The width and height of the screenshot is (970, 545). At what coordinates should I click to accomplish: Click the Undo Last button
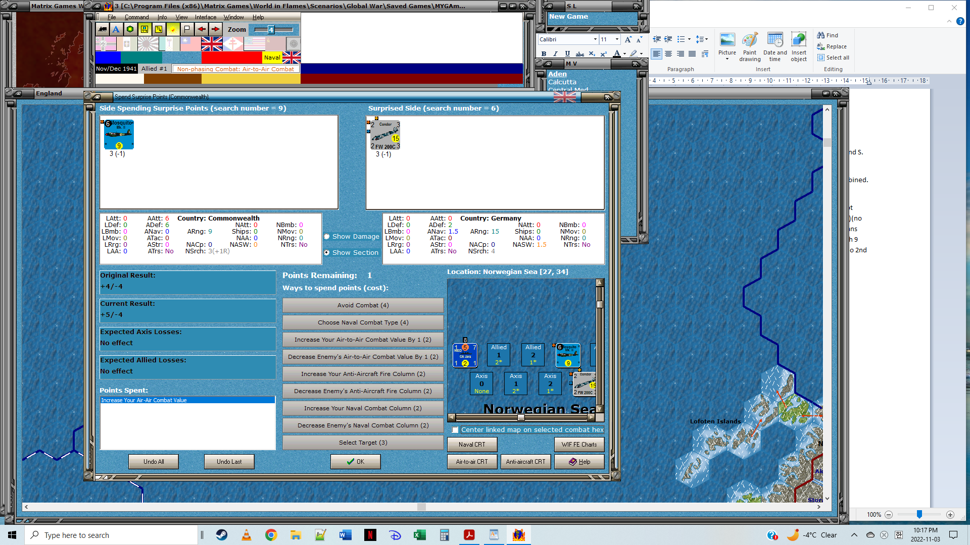click(x=229, y=462)
